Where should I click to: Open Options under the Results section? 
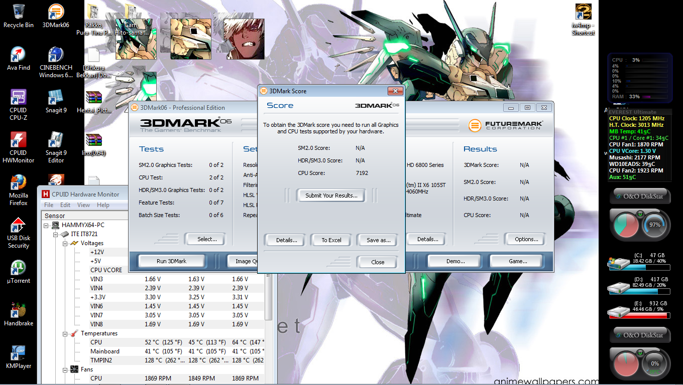tap(526, 239)
